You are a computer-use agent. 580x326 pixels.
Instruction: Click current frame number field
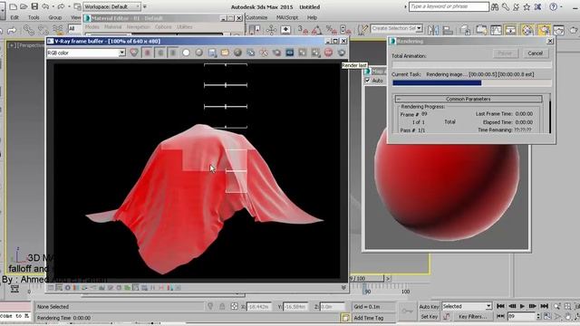click(x=521, y=316)
